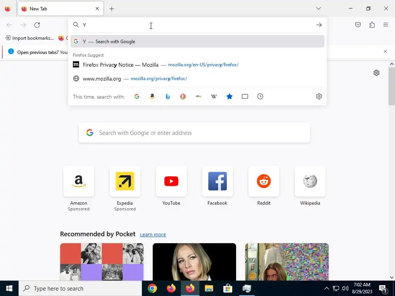The width and height of the screenshot is (395, 296).
Task: Click the taskbar 'Type here to search' box
Action: [80, 288]
